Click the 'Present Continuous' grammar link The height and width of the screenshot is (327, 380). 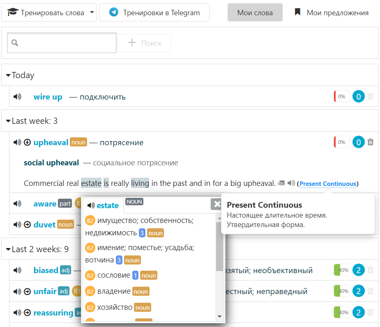click(328, 183)
